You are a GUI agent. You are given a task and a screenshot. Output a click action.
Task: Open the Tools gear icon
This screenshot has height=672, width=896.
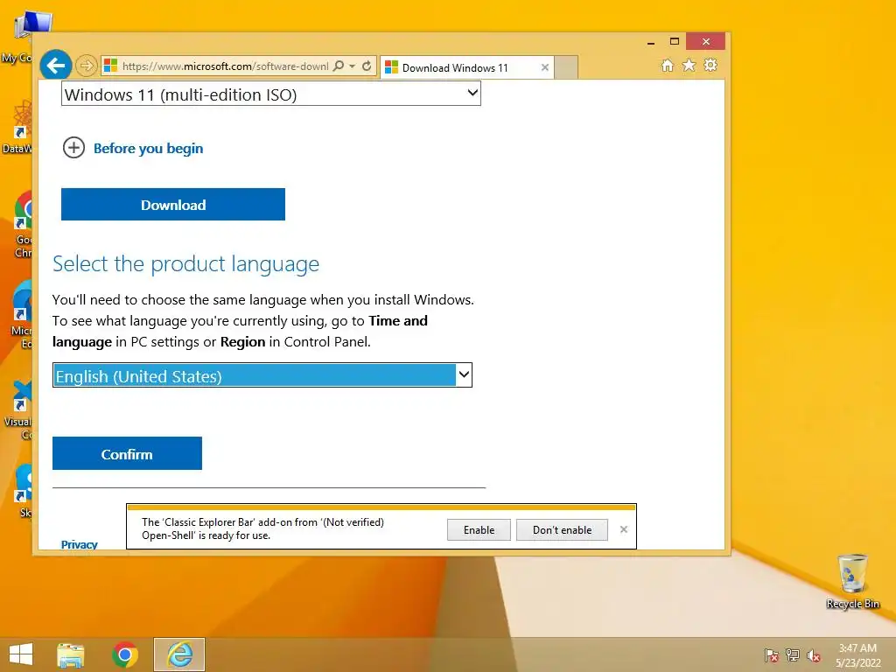tap(710, 65)
